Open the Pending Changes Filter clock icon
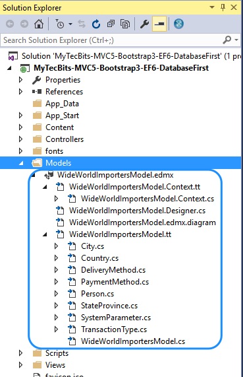This screenshot has width=243, height=377. click(x=59, y=24)
